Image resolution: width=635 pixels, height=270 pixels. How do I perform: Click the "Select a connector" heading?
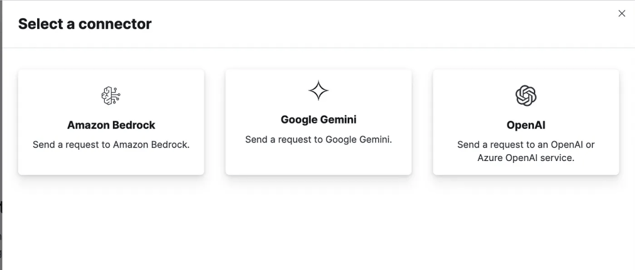pos(85,24)
